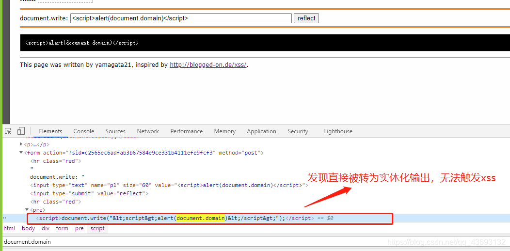Click the black output box text
510x251 pixels.
tap(82, 43)
